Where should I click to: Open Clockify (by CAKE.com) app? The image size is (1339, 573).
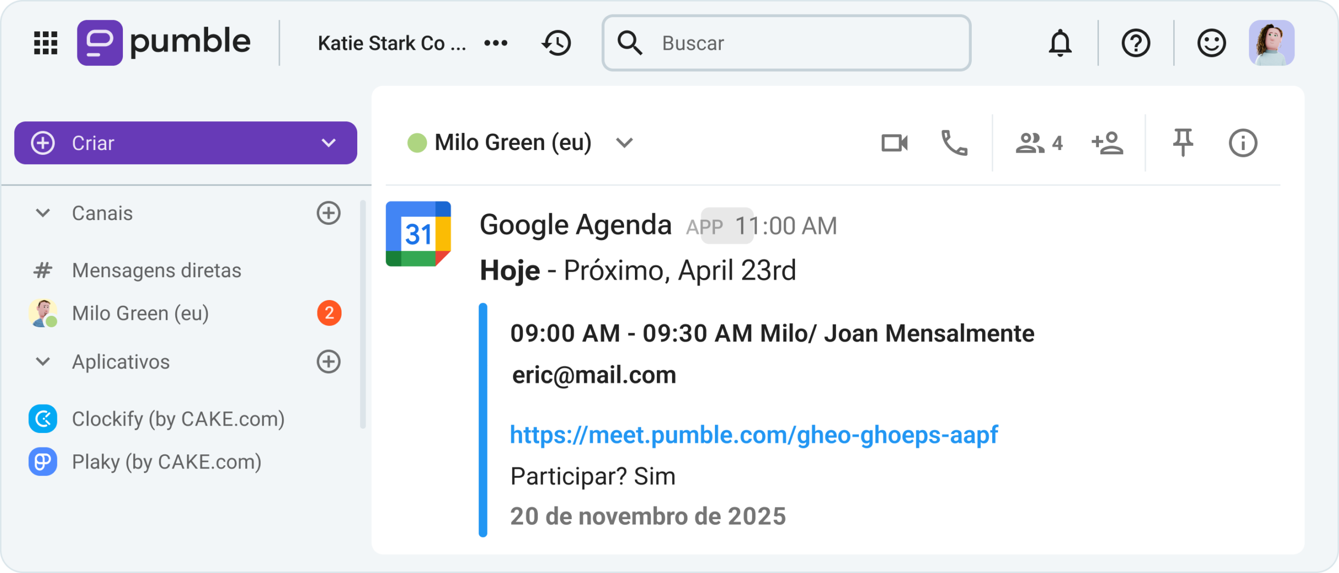click(x=178, y=418)
